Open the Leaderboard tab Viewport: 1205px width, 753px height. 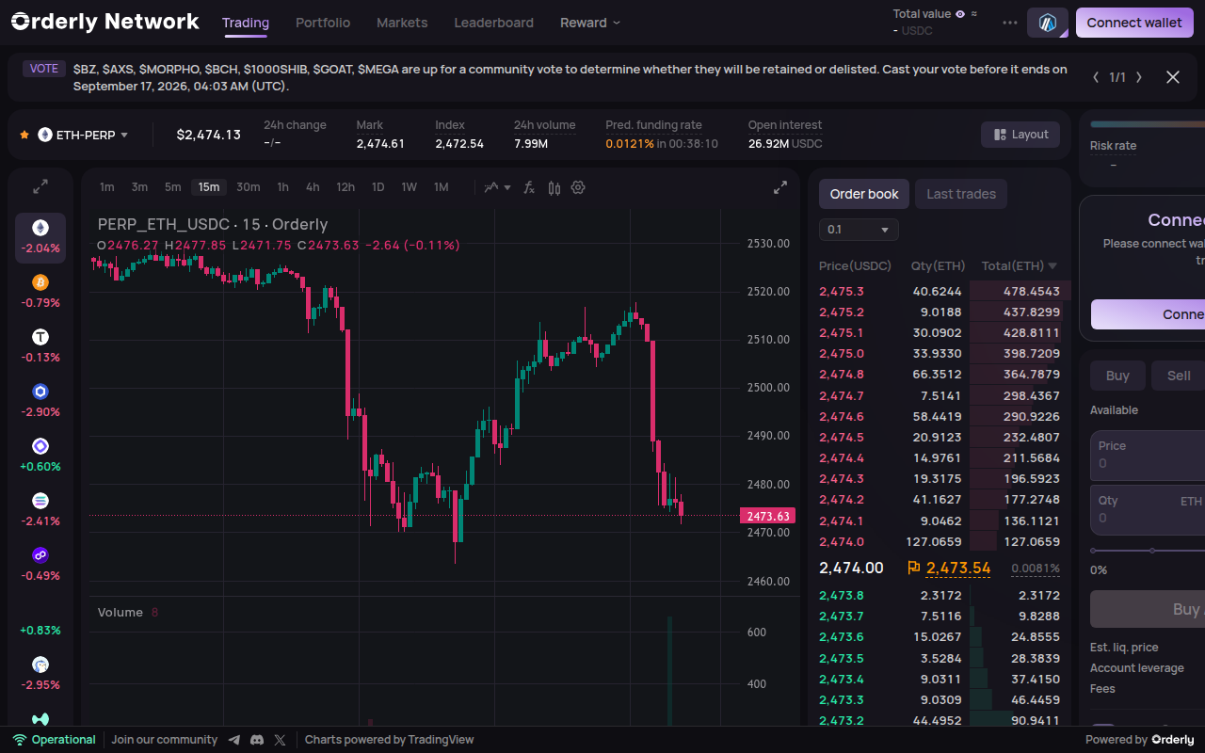coord(493,23)
